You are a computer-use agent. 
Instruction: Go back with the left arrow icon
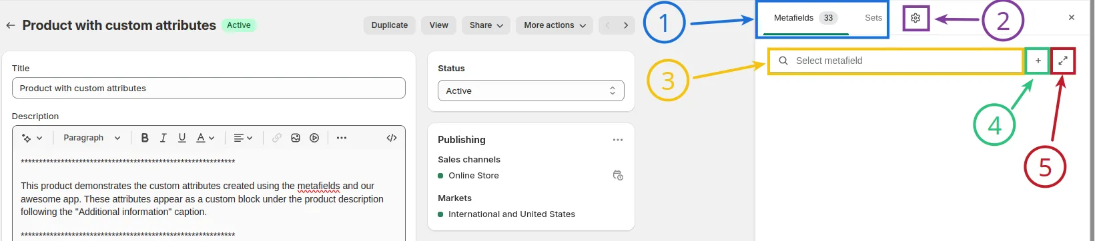[10, 25]
